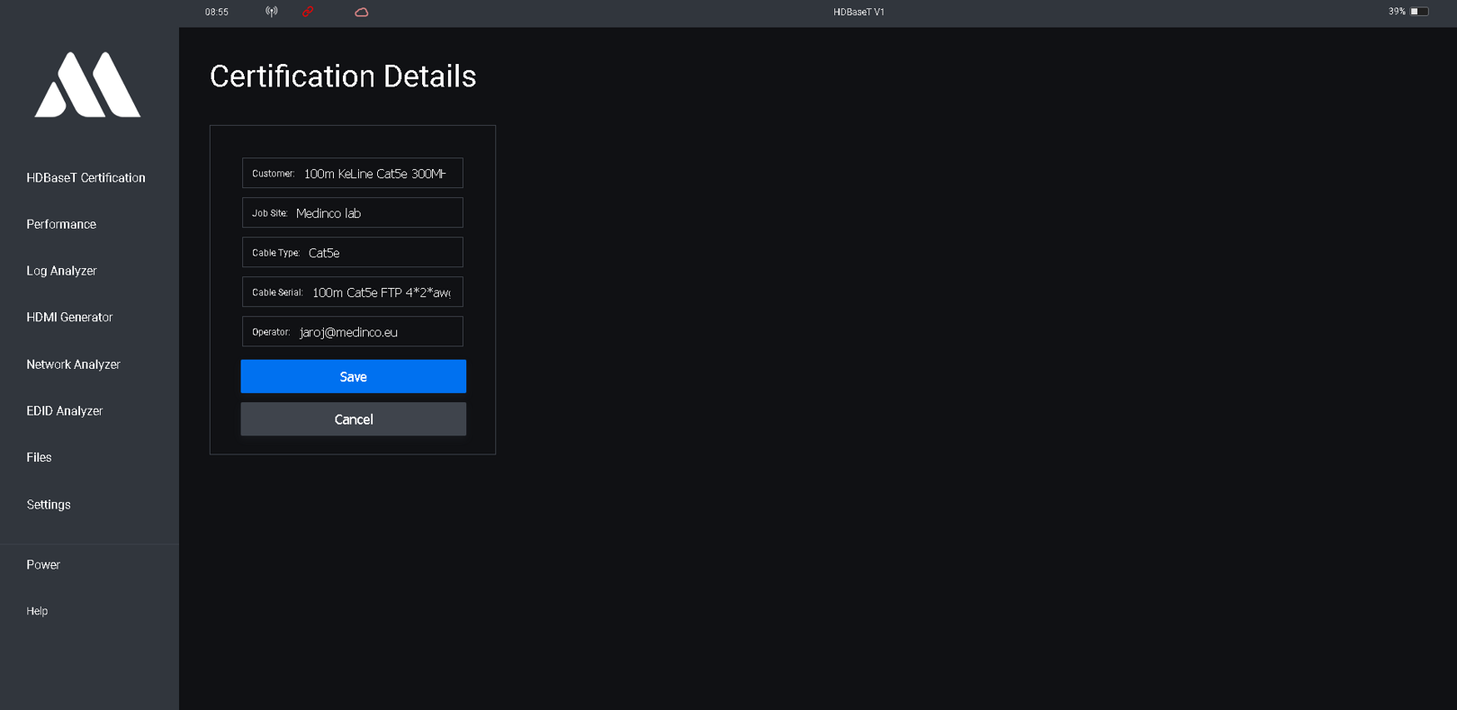
Task: Cancel the certification details form
Action: (353, 419)
